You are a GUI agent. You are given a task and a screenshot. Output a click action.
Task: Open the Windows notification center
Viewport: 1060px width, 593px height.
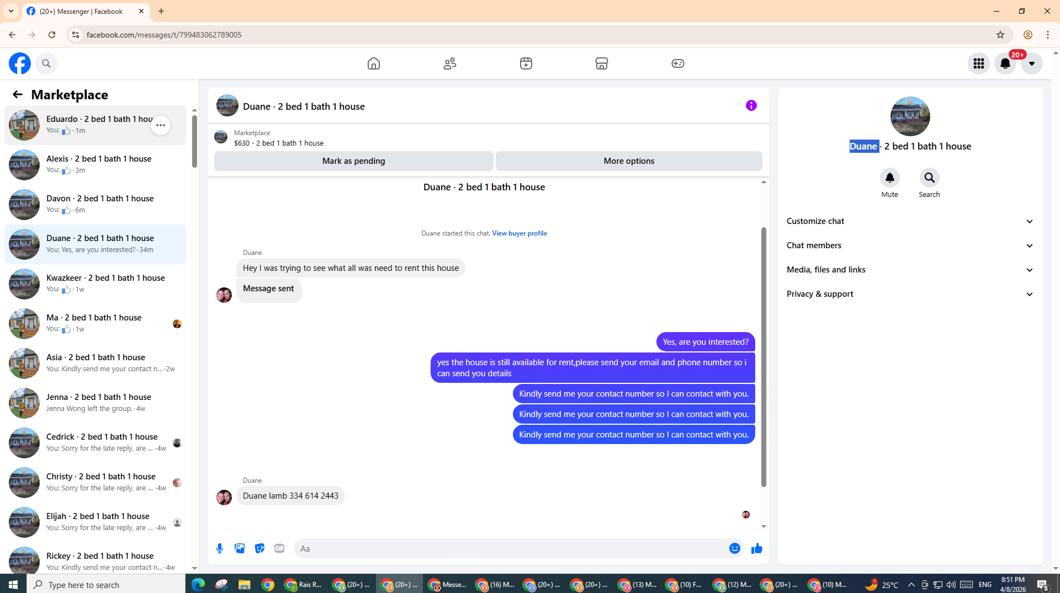click(1042, 585)
